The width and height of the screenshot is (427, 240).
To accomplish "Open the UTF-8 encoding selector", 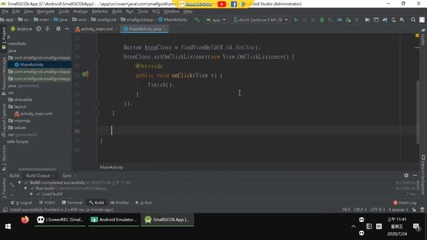I will (378, 210).
